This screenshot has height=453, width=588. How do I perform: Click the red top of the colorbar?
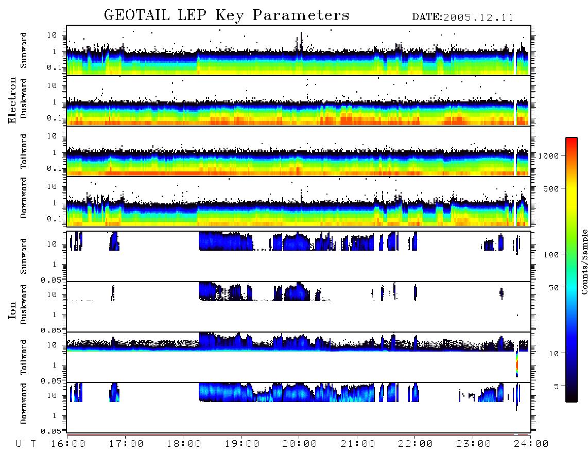(571, 143)
